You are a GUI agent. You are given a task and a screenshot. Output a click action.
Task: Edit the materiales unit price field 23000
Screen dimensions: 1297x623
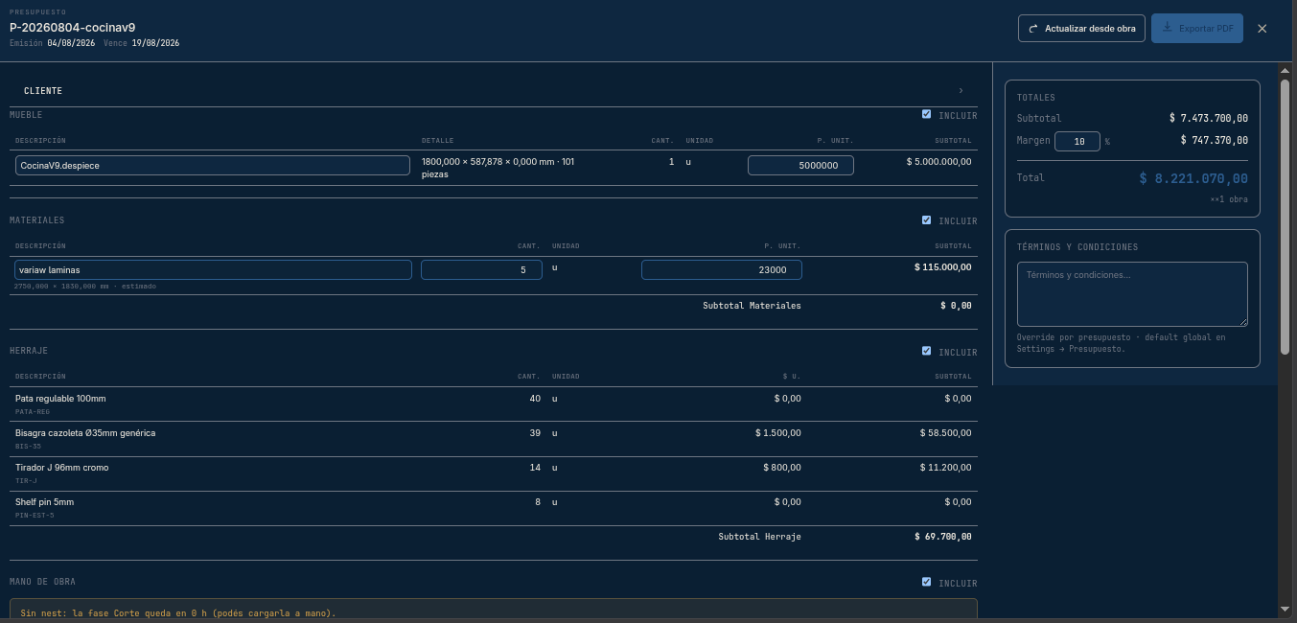[722, 269]
